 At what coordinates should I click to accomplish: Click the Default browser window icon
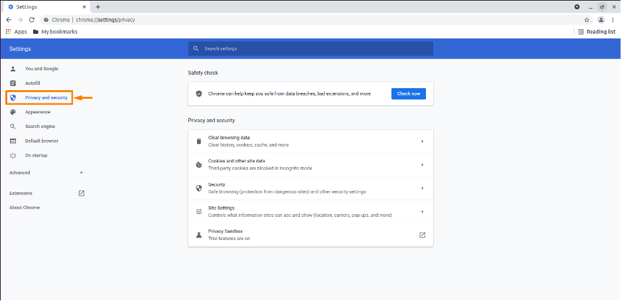click(x=13, y=141)
